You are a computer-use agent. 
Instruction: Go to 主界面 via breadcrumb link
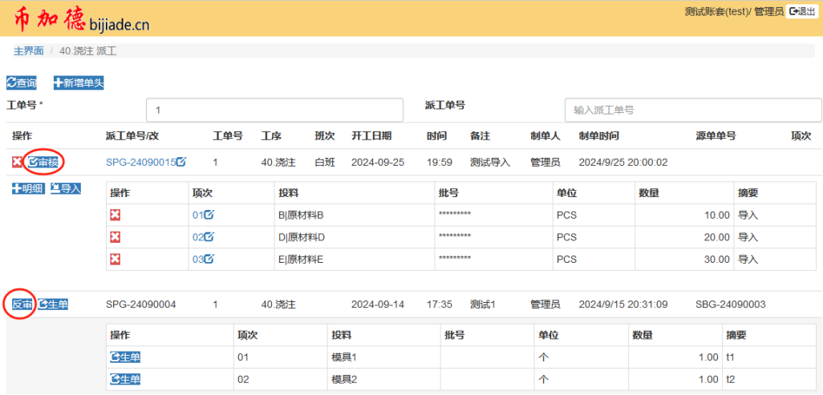(x=28, y=50)
